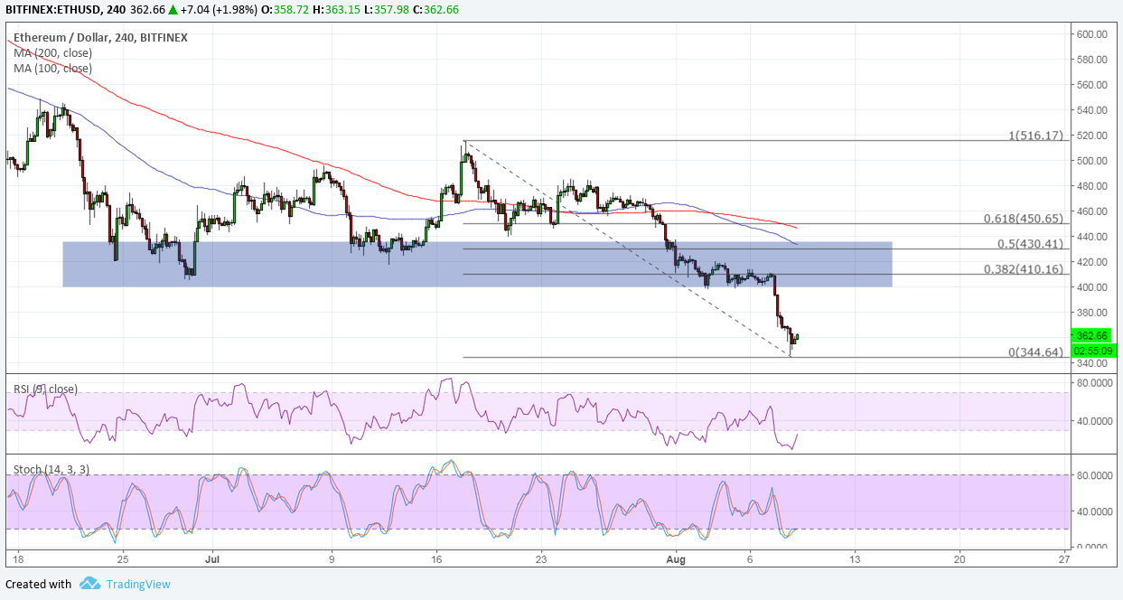1123x600 pixels.
Task: Click the Aug date axis label
Action: click(676, 559)
